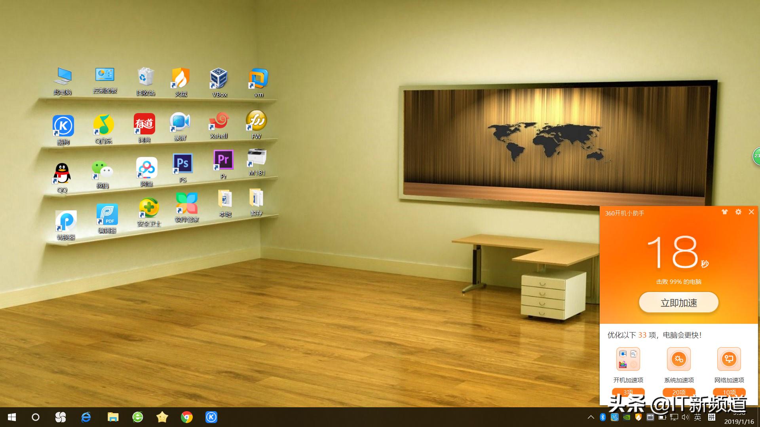Click the 360 assistant settings gear

(738, 212)
